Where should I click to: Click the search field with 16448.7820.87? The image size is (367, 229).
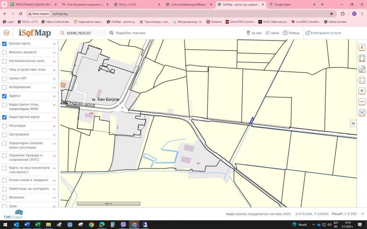coord(84,33)
